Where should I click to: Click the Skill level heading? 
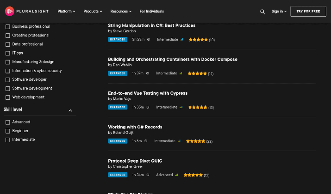click(12, 109)
